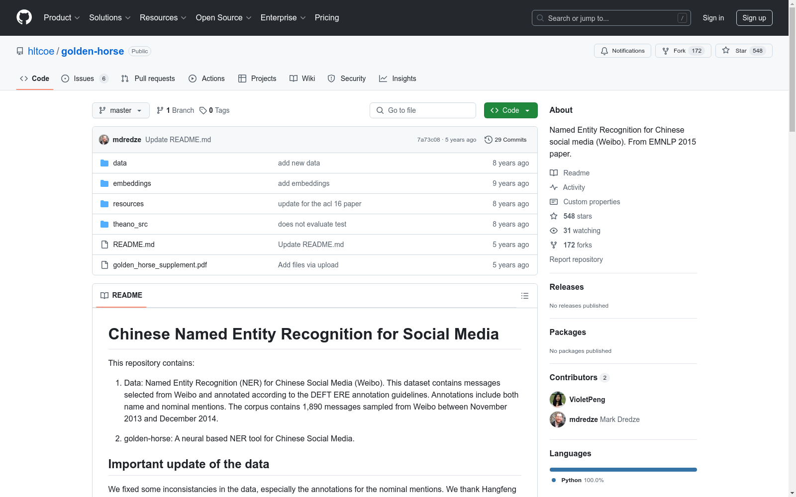Click the Python 100.0% language label

(x=578, y=480)
